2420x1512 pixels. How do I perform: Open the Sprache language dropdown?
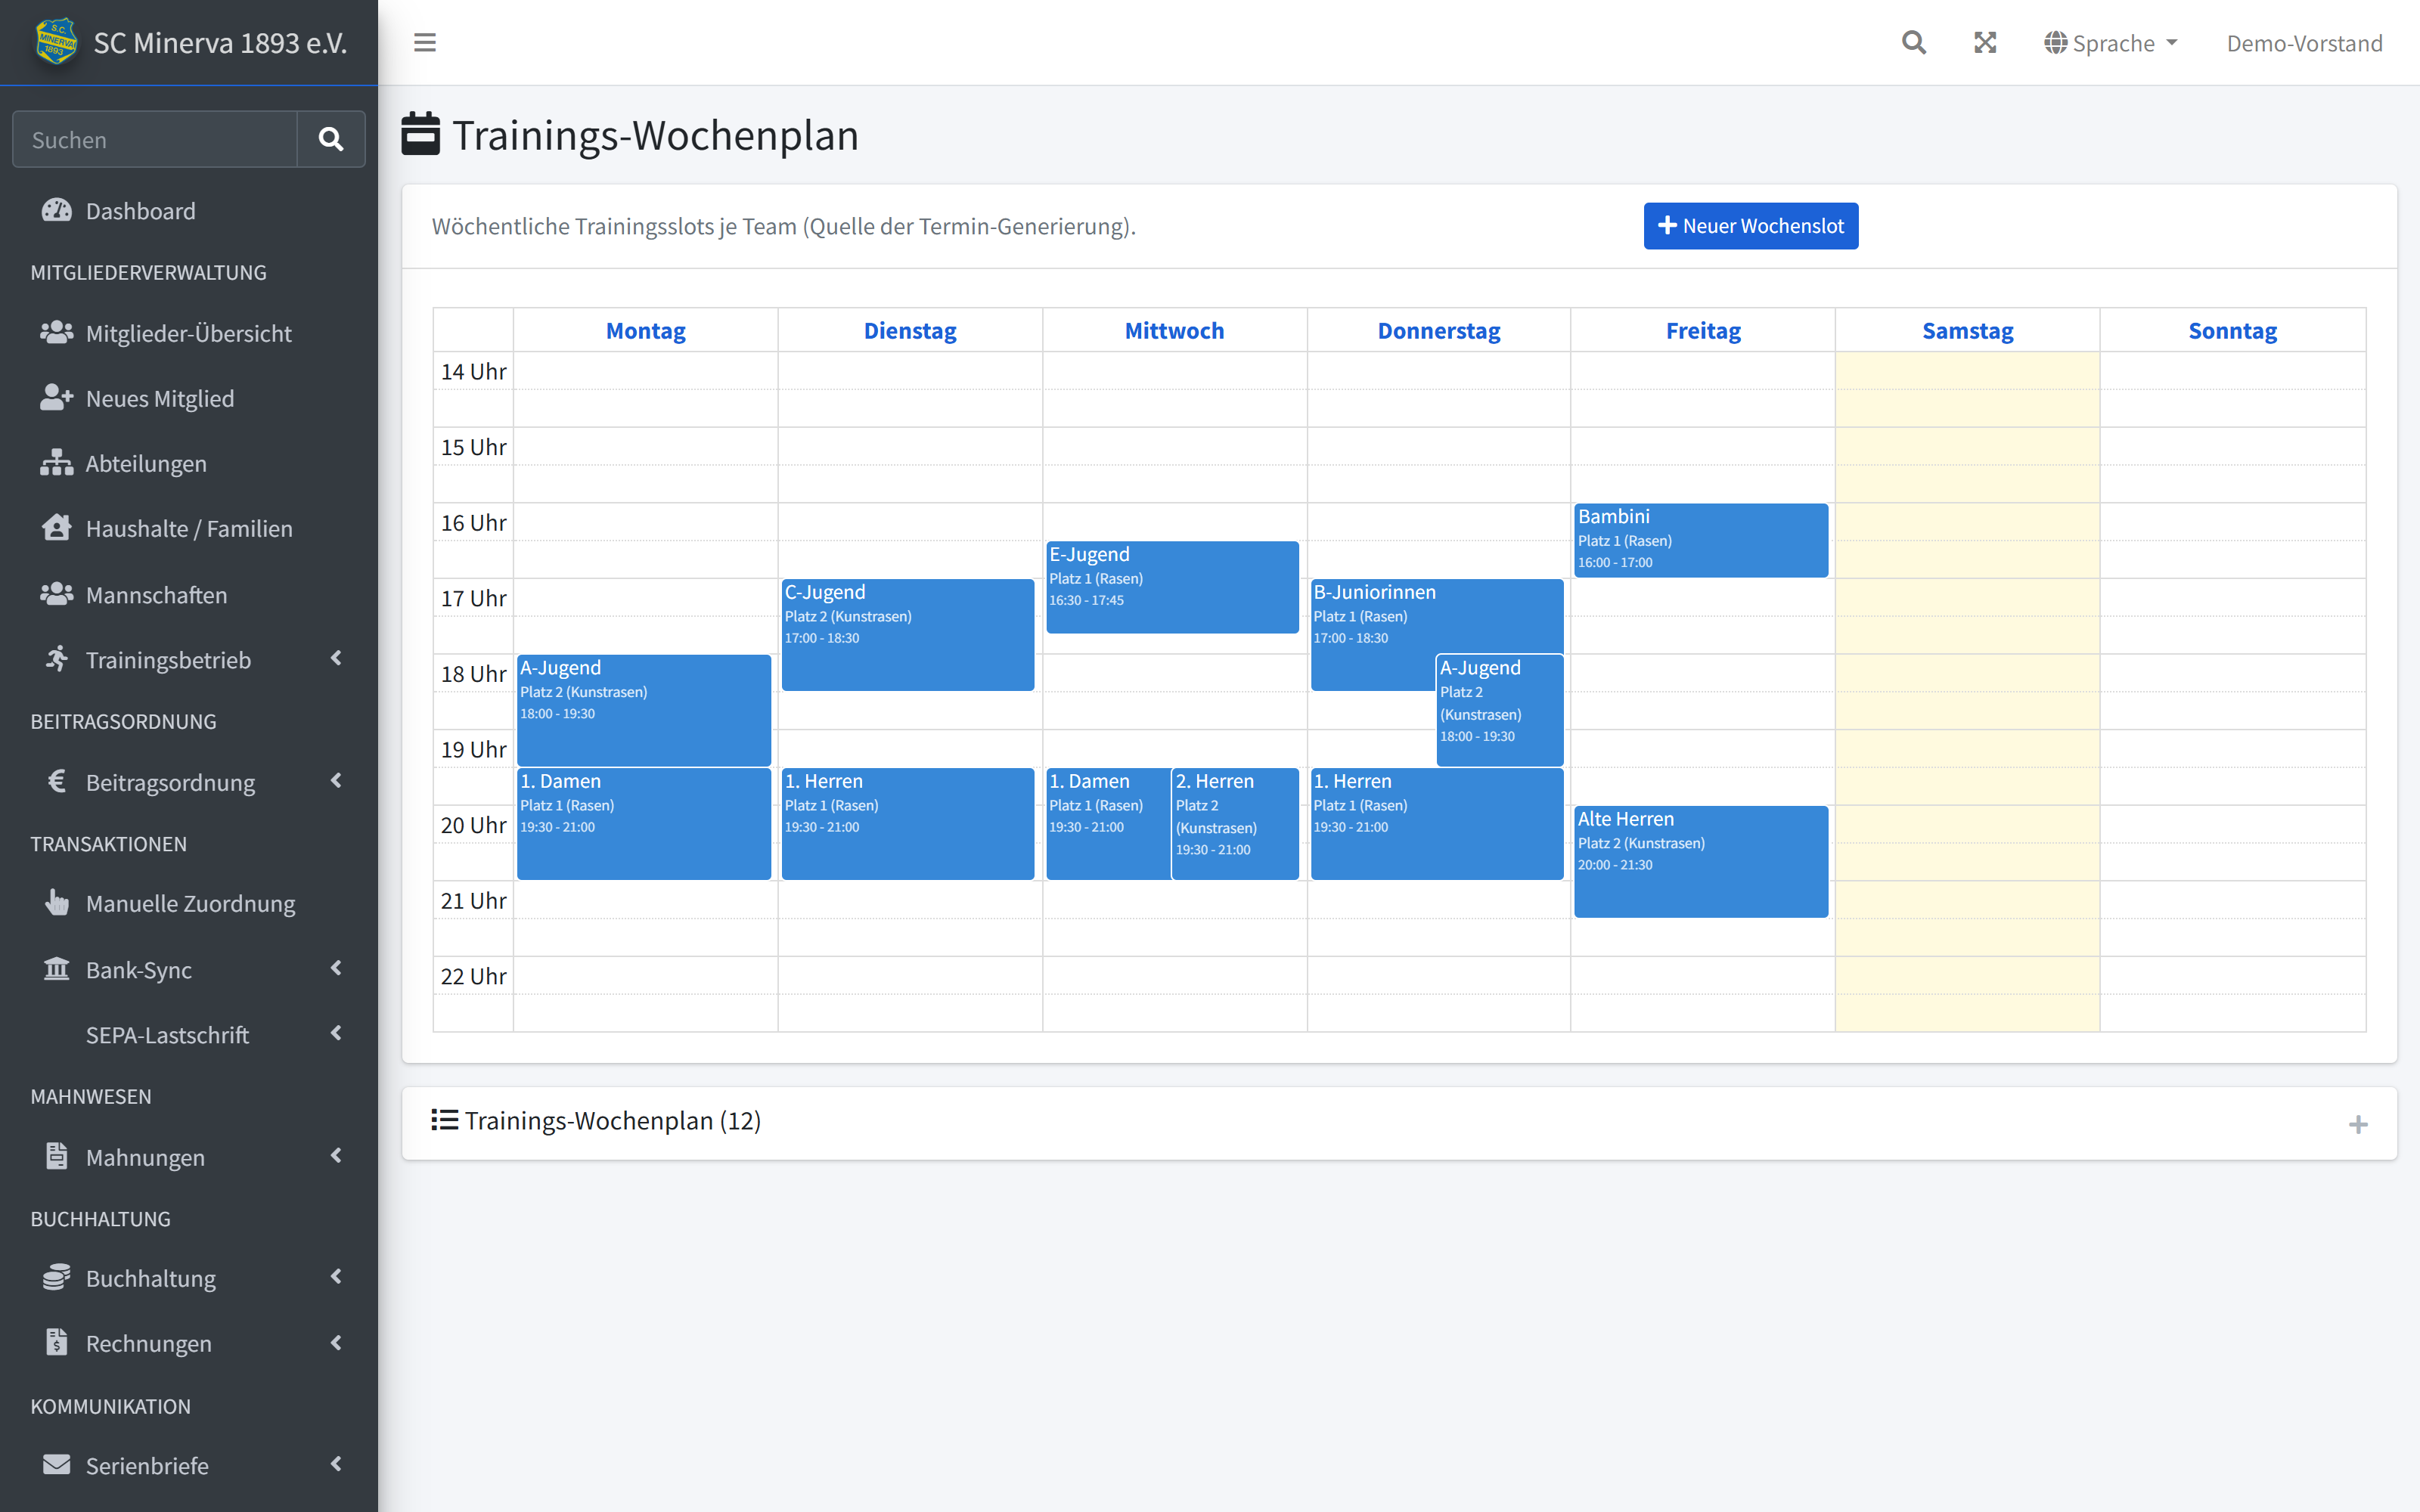[2111, 43]
